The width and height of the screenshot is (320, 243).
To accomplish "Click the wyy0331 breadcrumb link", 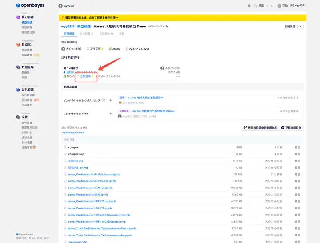I will tap(68, 27).
